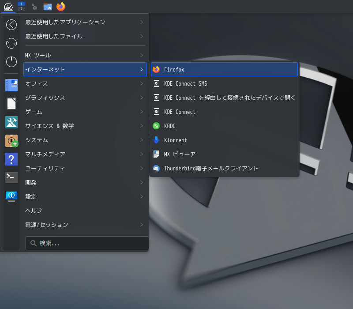Click the Thunderbird mail icon

coord(156,168)
